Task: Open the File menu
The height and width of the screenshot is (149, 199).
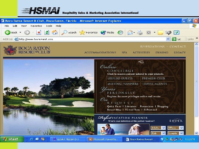Action: coord(7,26)
